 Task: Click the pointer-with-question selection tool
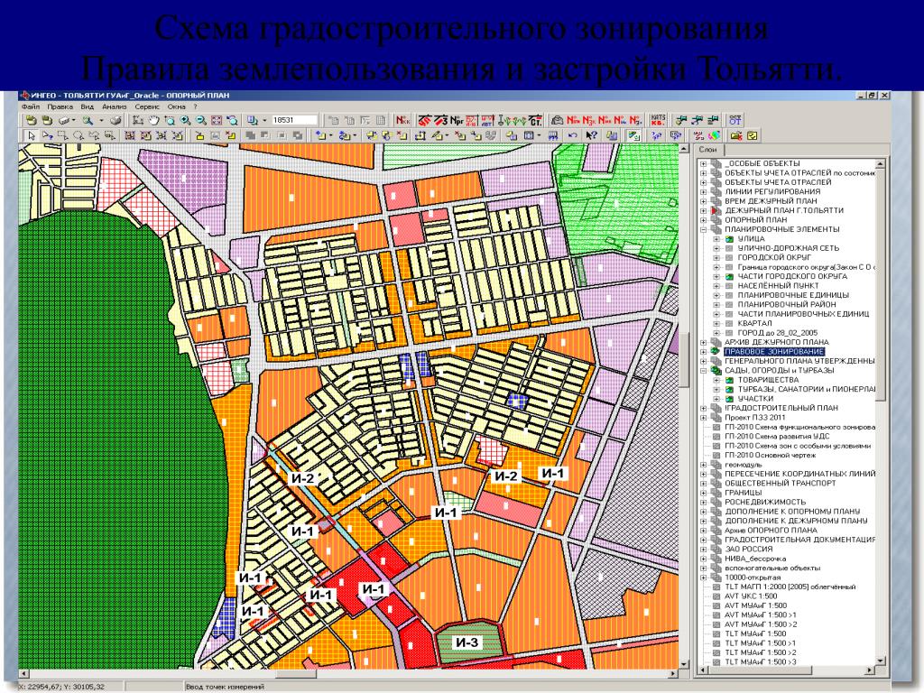(x=48, y=135)
